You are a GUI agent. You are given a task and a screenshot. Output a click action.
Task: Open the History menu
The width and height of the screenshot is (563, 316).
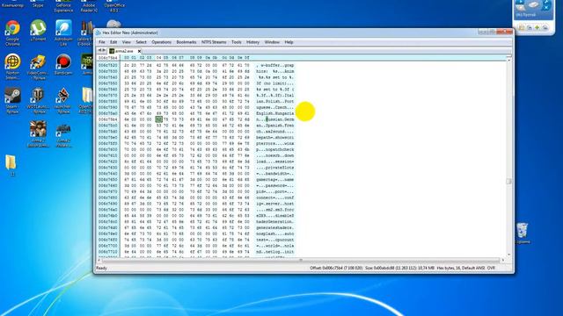click(x=252, y=42)
